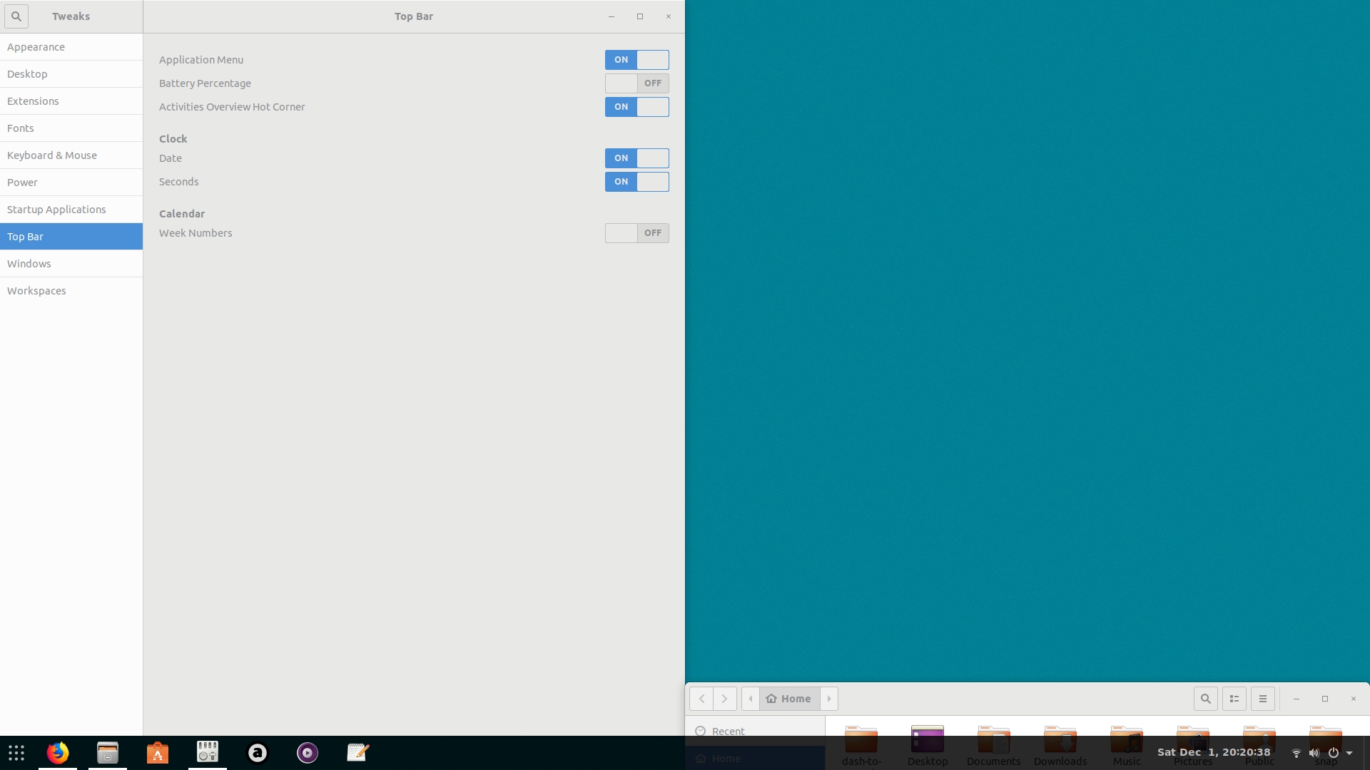
Task: Turn off the Application Menu switch
Action: tap(637, 60)
